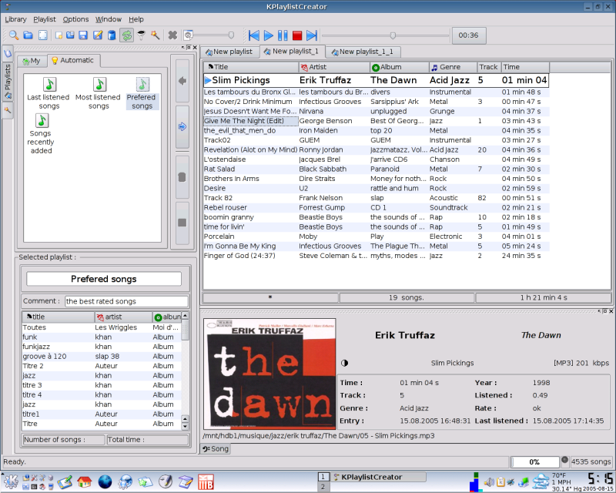Select the song 'Rat Salad'
The image size is (616, 493).
click(x=377, y=169)
